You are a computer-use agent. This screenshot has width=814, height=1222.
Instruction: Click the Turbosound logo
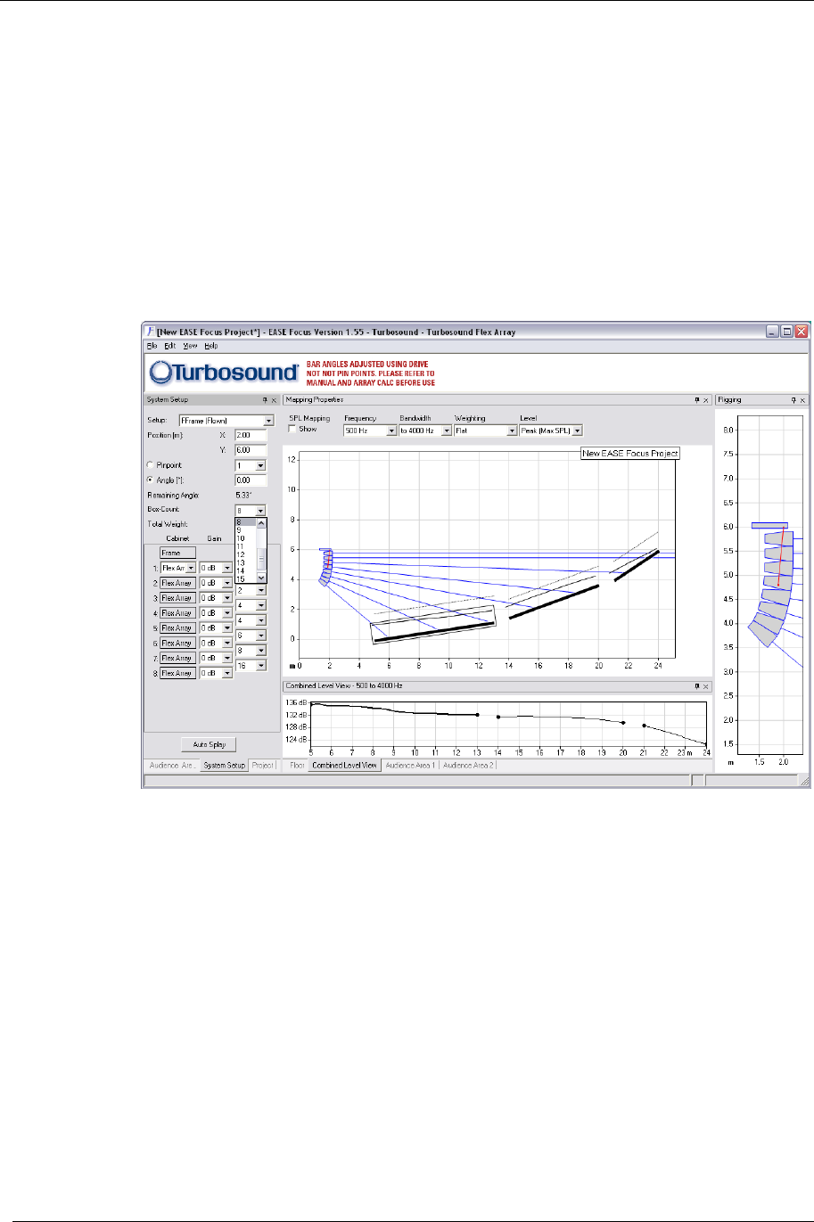(224, 373)
